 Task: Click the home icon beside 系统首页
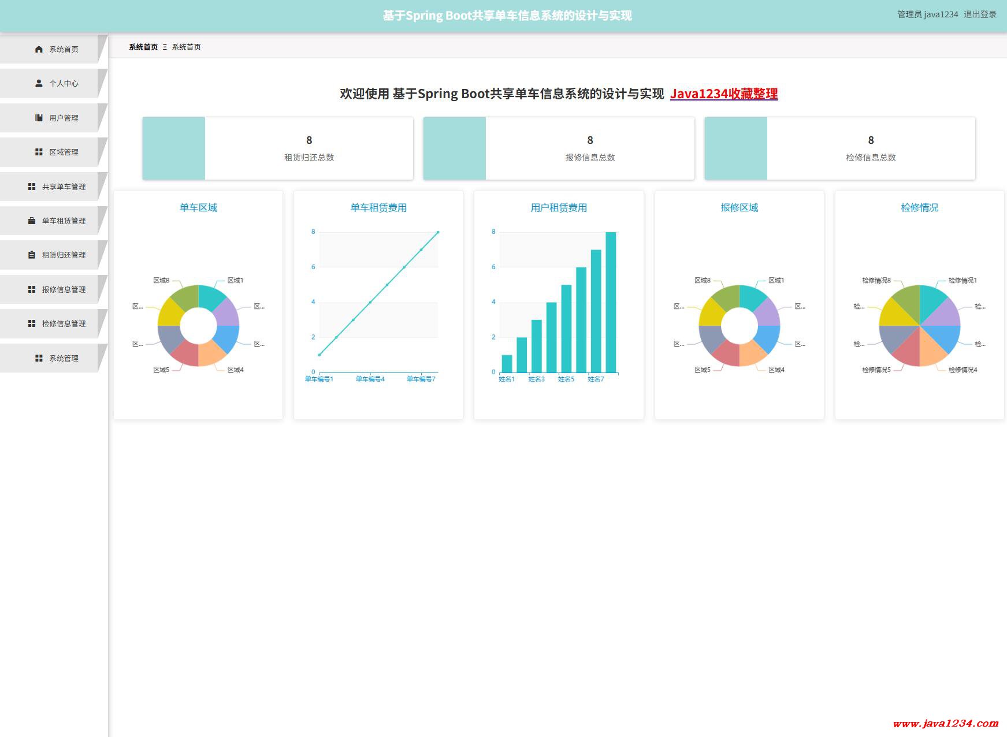(39, 49)
